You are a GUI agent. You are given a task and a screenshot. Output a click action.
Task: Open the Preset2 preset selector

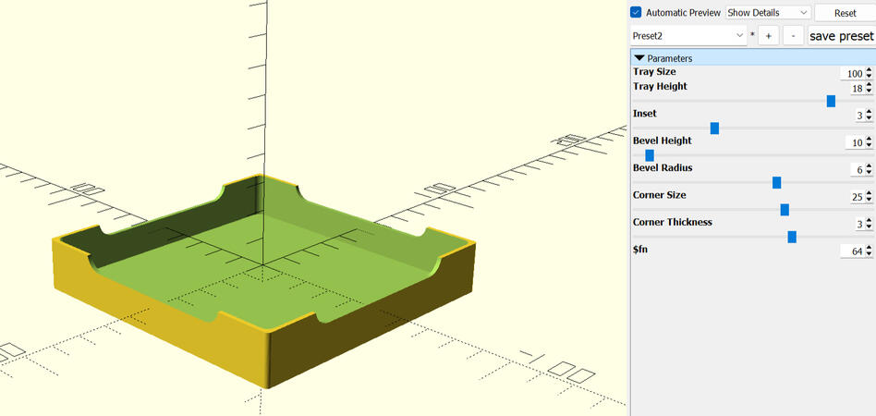688,36
